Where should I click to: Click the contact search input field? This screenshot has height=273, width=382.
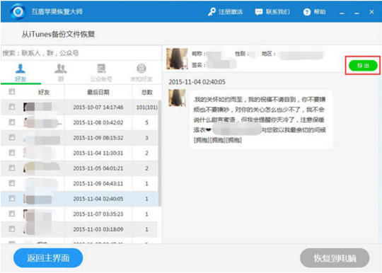81,53
